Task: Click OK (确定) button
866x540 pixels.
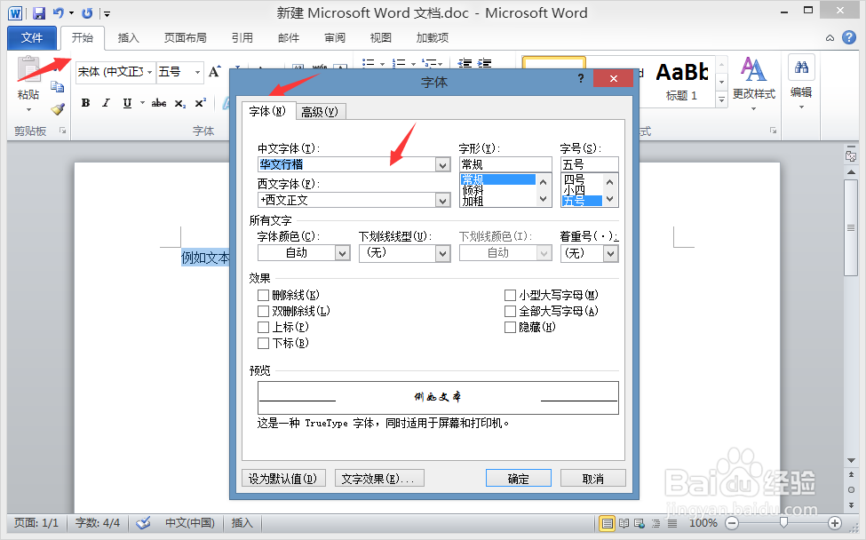Action: click(518, 479)
